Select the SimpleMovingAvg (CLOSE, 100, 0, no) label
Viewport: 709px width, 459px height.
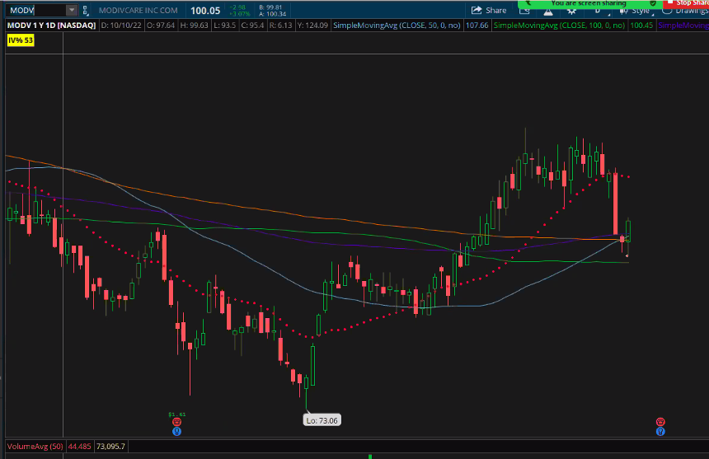(x=559, y=26)
